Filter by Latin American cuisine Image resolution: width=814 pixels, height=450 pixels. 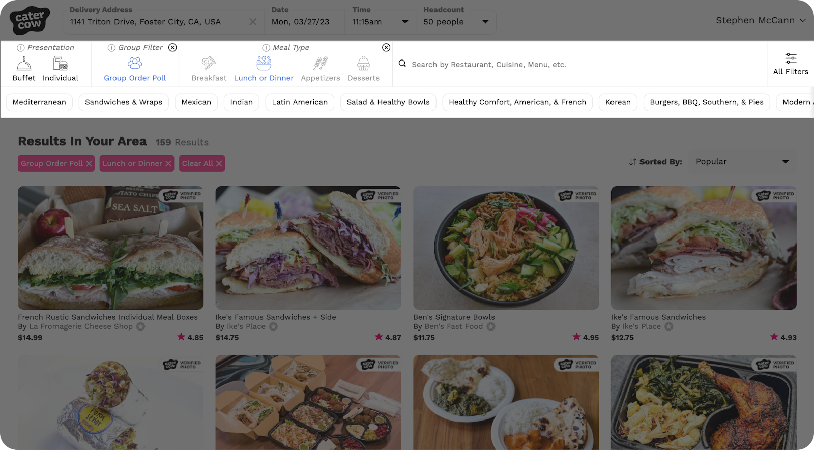coord(300,102)
